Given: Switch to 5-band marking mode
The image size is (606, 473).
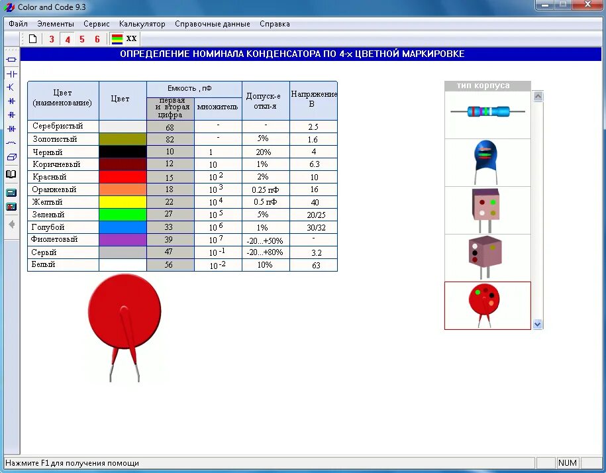Looking at the screenshot, I should (82, 39).
